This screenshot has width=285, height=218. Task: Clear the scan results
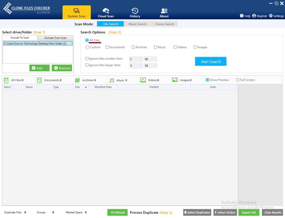point(273,212)
